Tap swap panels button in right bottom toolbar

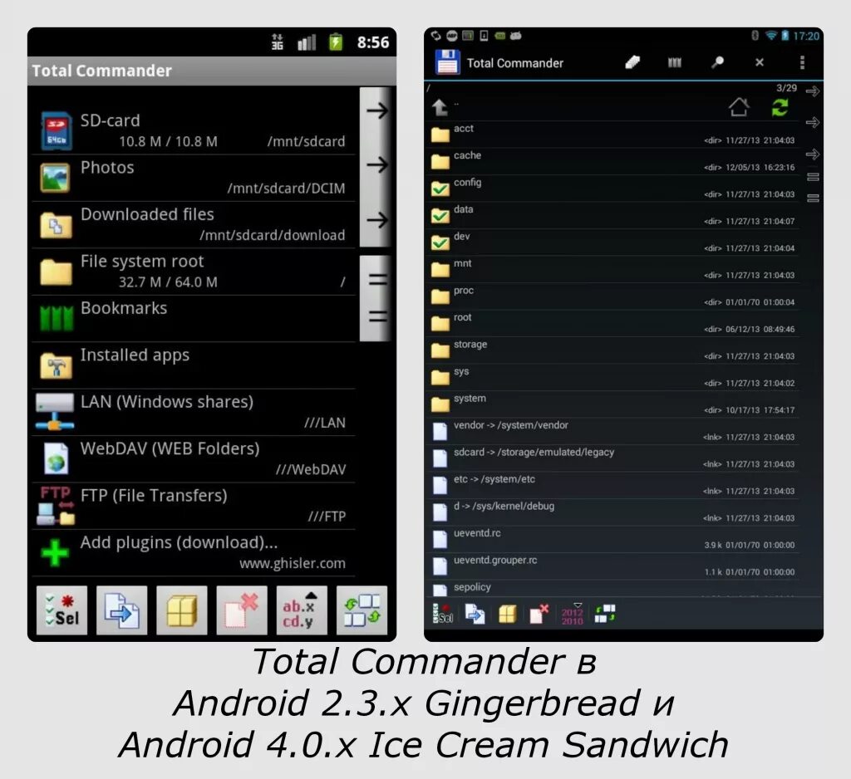point(605,614)
